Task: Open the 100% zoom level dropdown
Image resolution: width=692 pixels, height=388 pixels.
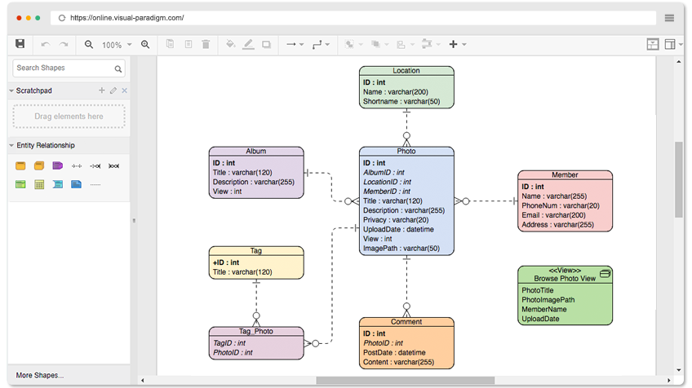Action: tap(129, 45)
